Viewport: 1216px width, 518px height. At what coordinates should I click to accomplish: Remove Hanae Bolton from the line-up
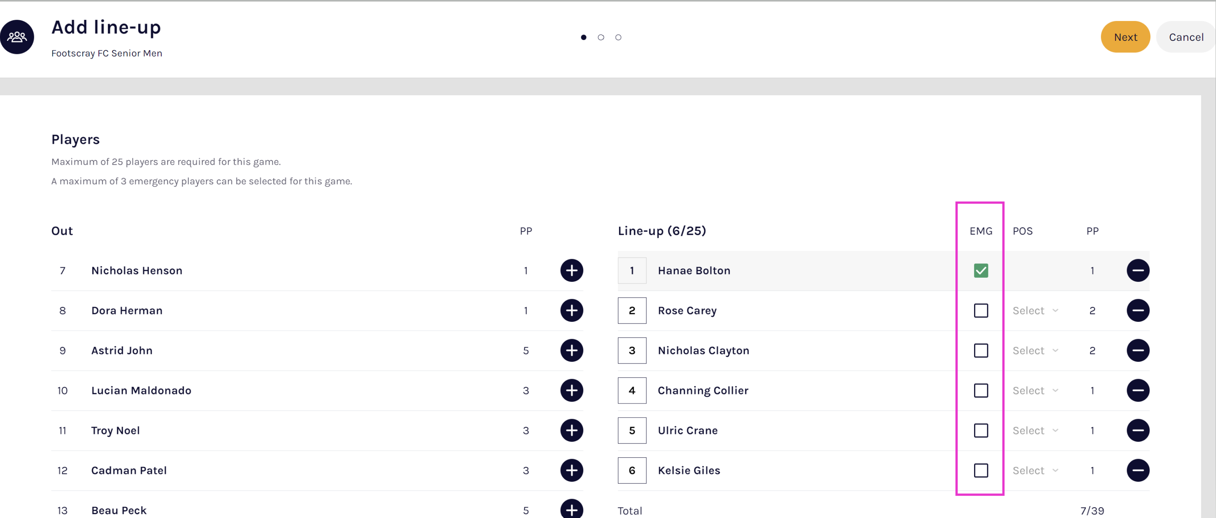click(x=1138, y=270)
